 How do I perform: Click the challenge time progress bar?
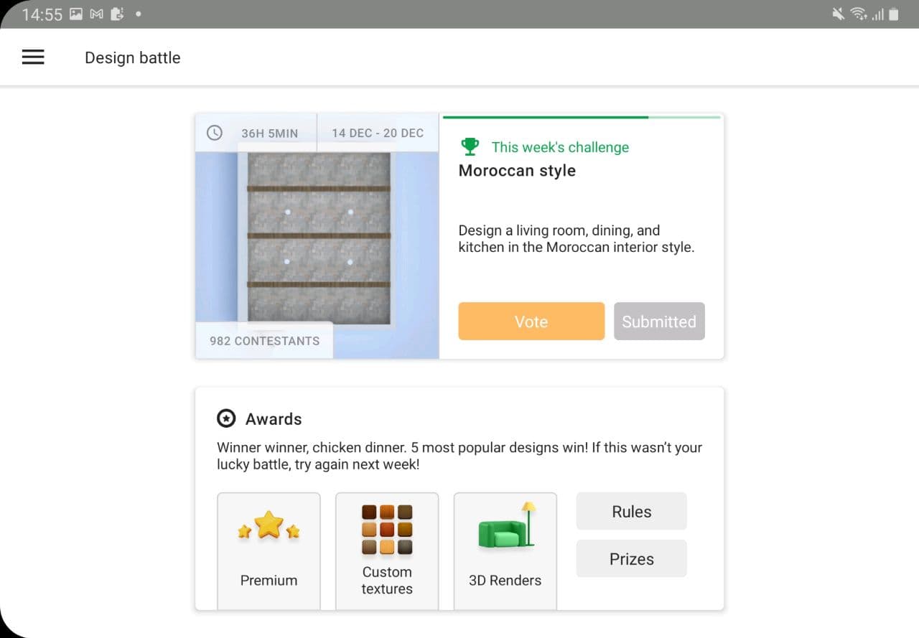[582, 117]
